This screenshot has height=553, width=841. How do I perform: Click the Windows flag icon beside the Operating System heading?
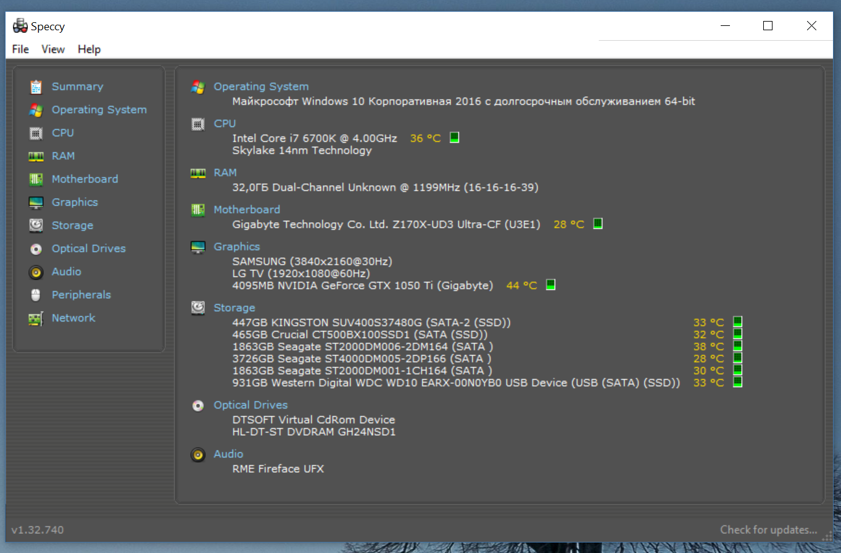click(x=198, y=87)
